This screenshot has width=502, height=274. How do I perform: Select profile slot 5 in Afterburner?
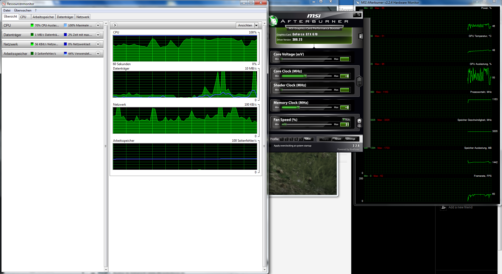pyautogui.click(x=301, y=139)
